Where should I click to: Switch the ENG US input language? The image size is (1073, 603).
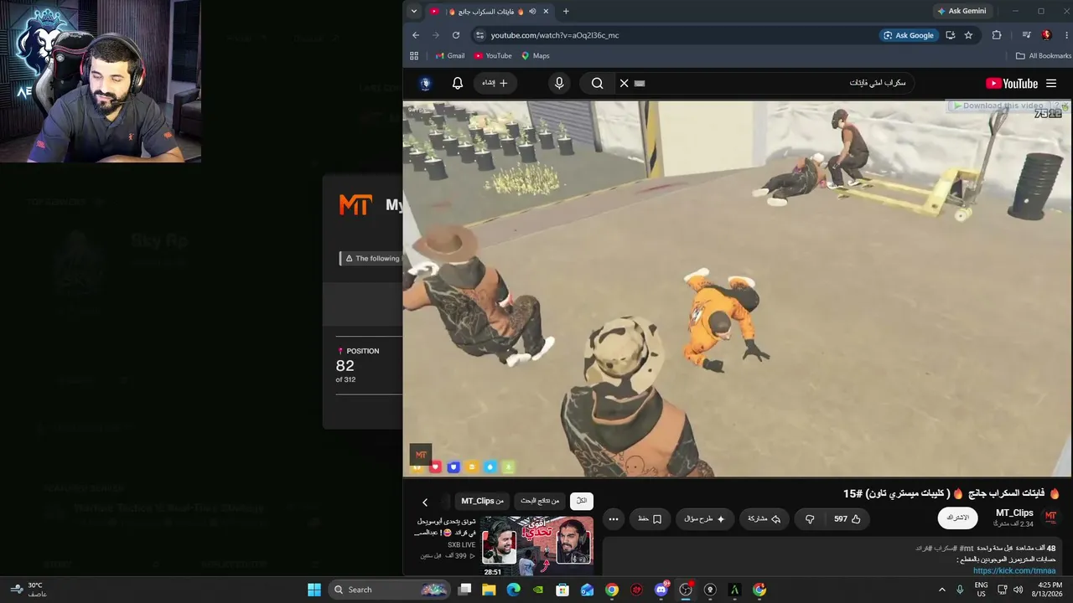[981, 590]
